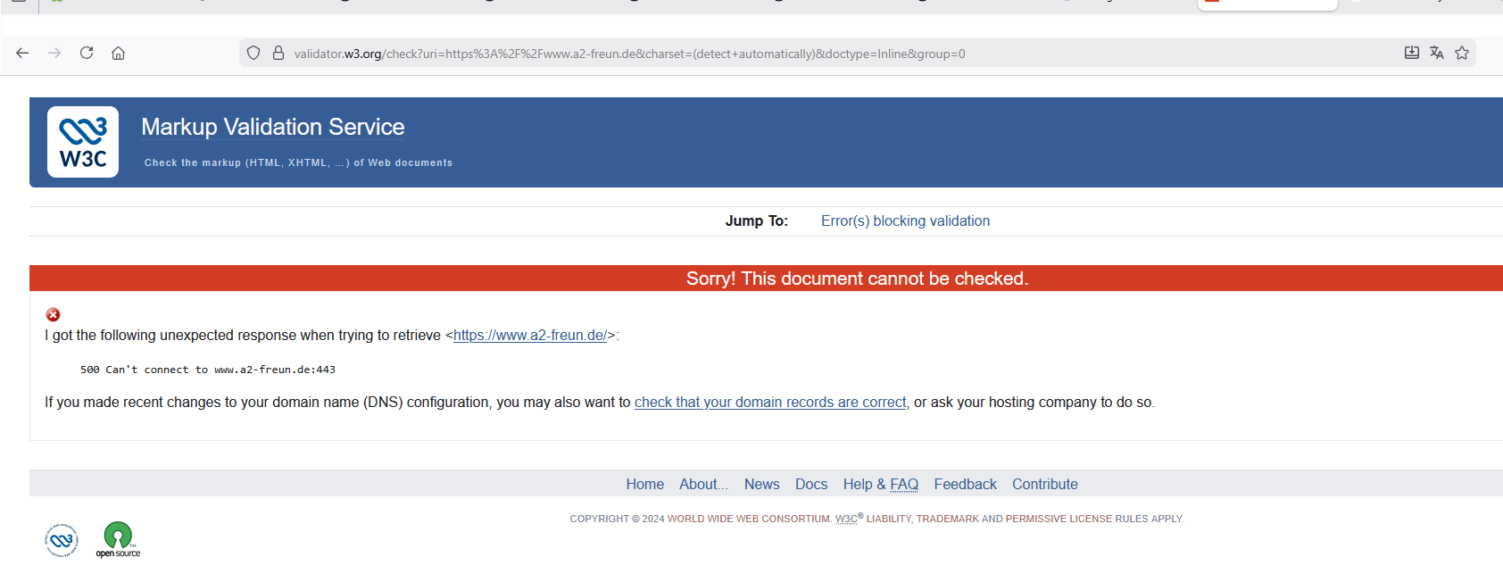Reload the current page
This screenshot has height=582, width=1503.
click(x=87, y=54)
